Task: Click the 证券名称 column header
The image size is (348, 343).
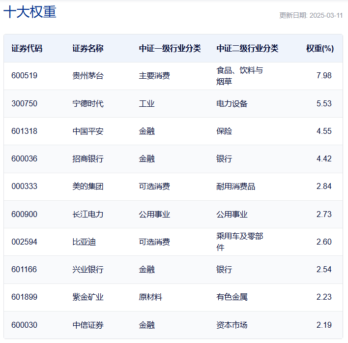Action: tap(88, 48)
